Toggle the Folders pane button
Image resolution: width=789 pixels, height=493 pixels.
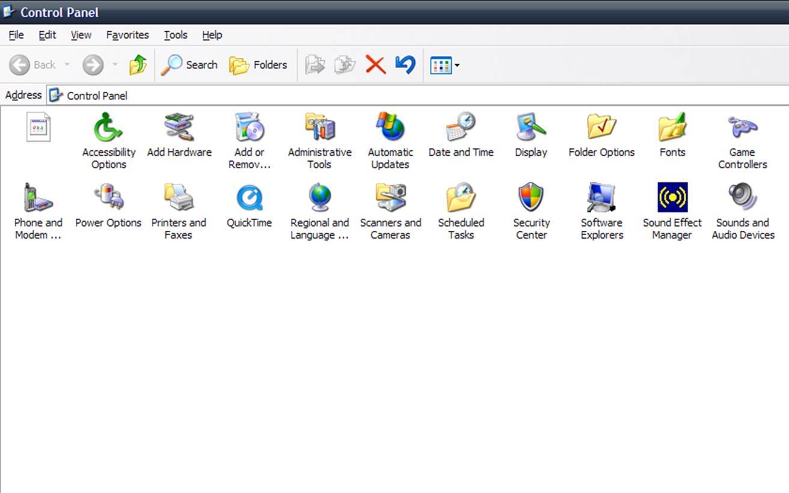(259, 65)
